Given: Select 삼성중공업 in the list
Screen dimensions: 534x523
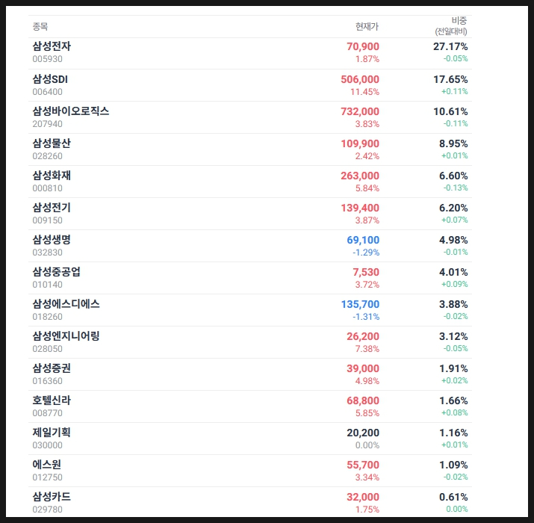Looking at the screenshot, I should pos(56,271).
